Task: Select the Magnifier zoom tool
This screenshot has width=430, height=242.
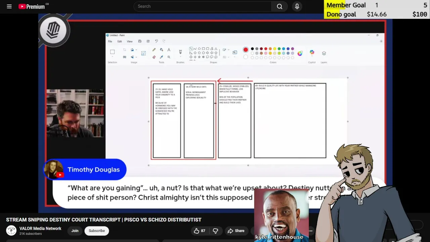Action: tap(169, 57)
